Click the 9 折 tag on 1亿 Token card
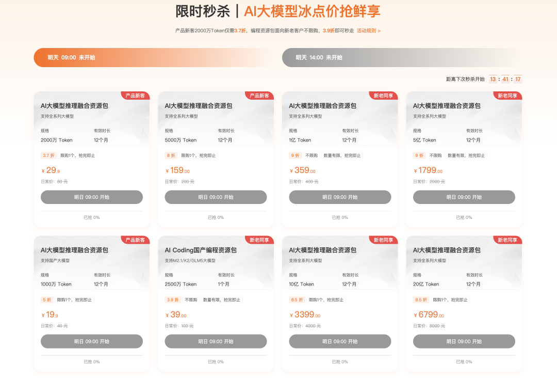This screenshot has height=378, width=557. pos(295,155)
